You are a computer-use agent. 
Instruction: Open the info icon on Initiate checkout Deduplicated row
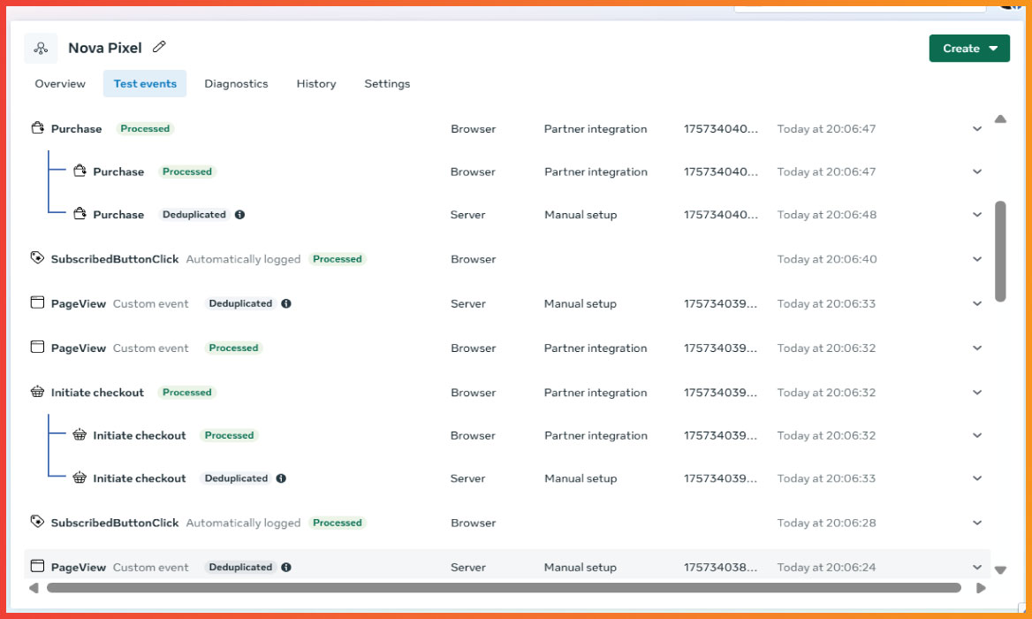[x=281, y=478]
